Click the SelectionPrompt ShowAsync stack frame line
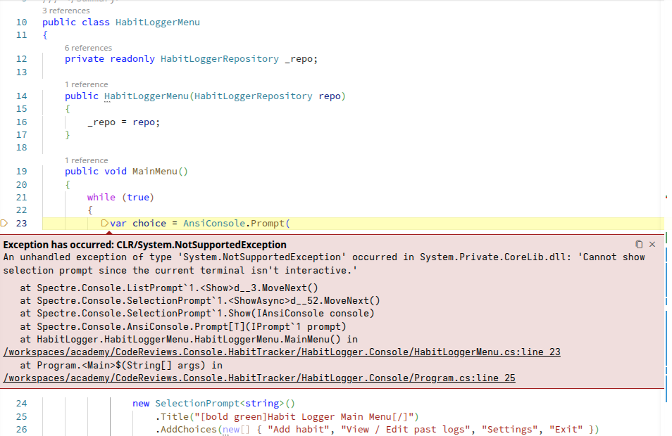This screenshot has height=436, width=672. pos(200,301)
